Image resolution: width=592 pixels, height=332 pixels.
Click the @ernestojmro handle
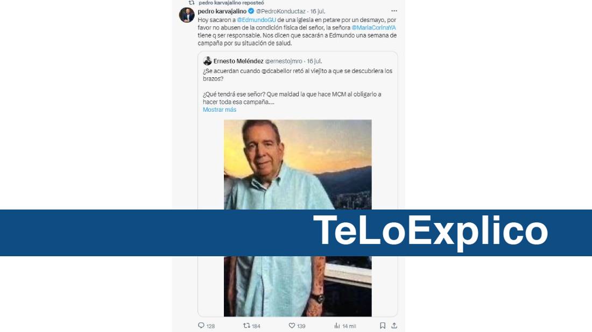(x=284, y=61)
